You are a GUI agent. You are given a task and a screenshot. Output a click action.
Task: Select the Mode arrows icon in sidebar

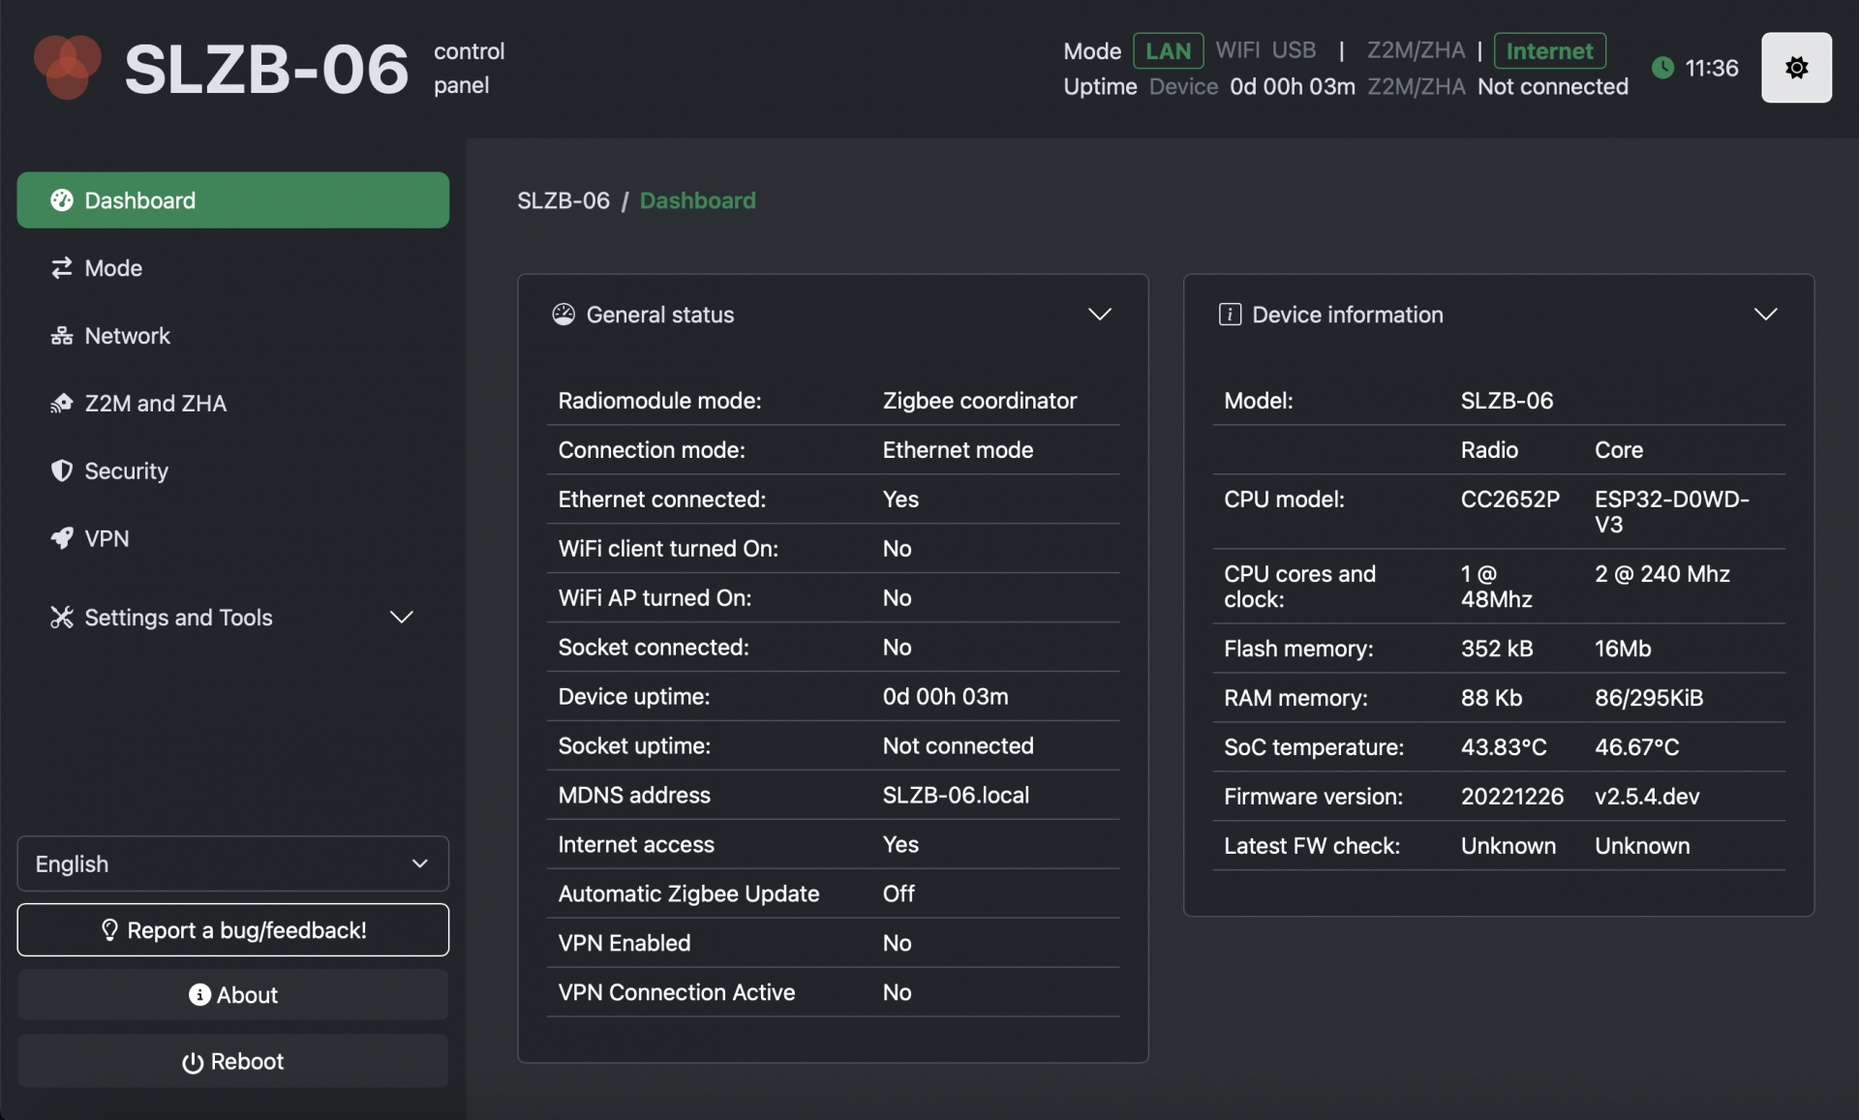(62, 268)
